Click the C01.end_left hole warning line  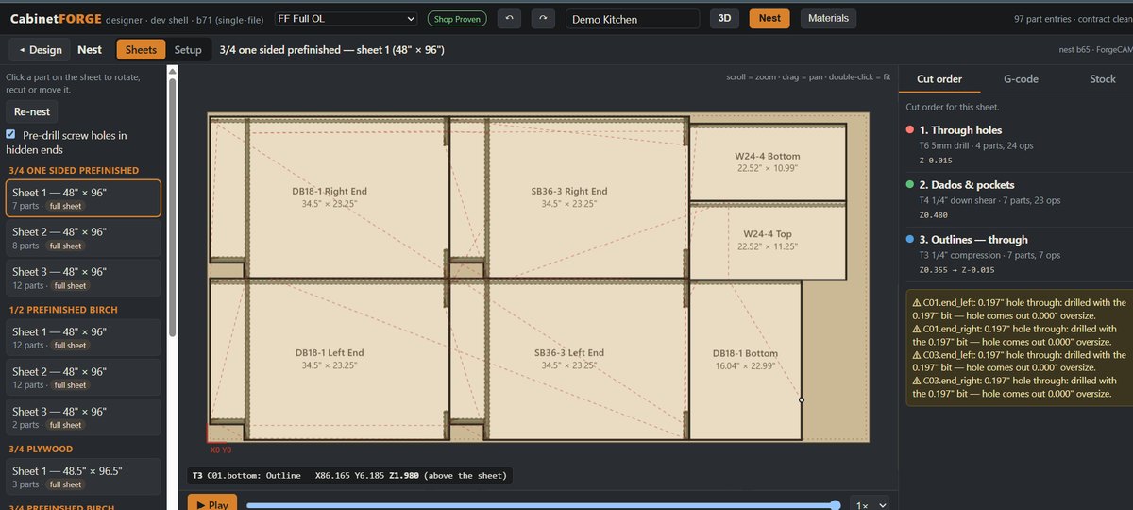pyautogui.click(x=1019, y=309)
